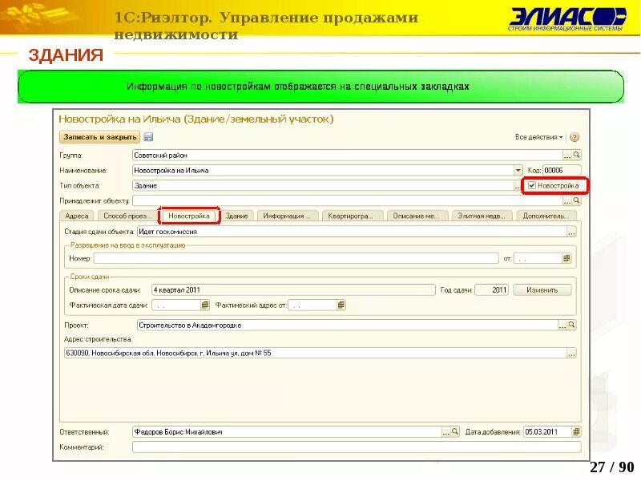Click ellipsis button in Тип объекта field
Image resolution: width=641 pixels, height=481 pixels.
517,186
